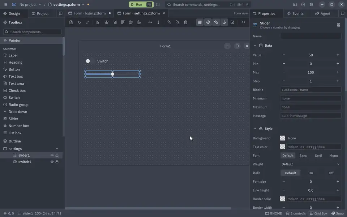The width and height of the screenshot is (347, 217).
Task: Collapse the Style section in Properties
Action: [x=255, y=129]
